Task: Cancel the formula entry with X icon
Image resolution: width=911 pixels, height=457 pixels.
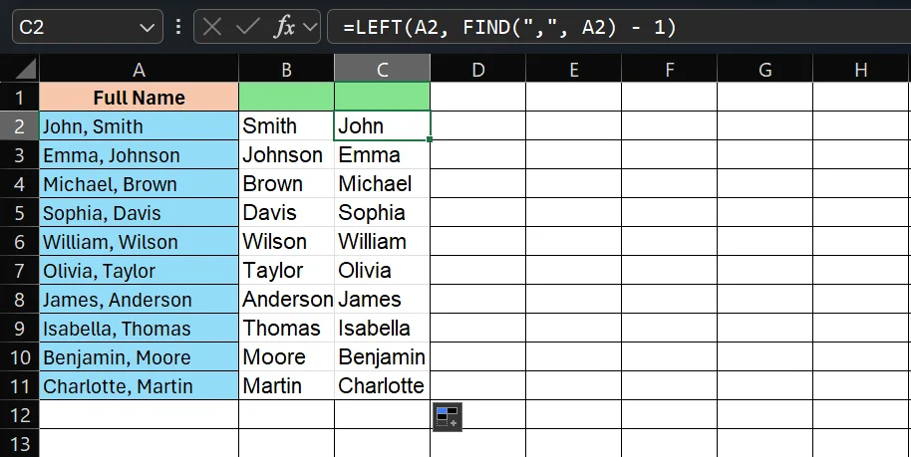Action: point(212,27)
